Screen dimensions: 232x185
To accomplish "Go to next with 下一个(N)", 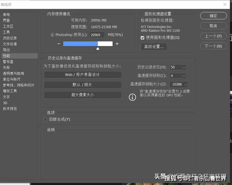I will (x=214, y=46).
